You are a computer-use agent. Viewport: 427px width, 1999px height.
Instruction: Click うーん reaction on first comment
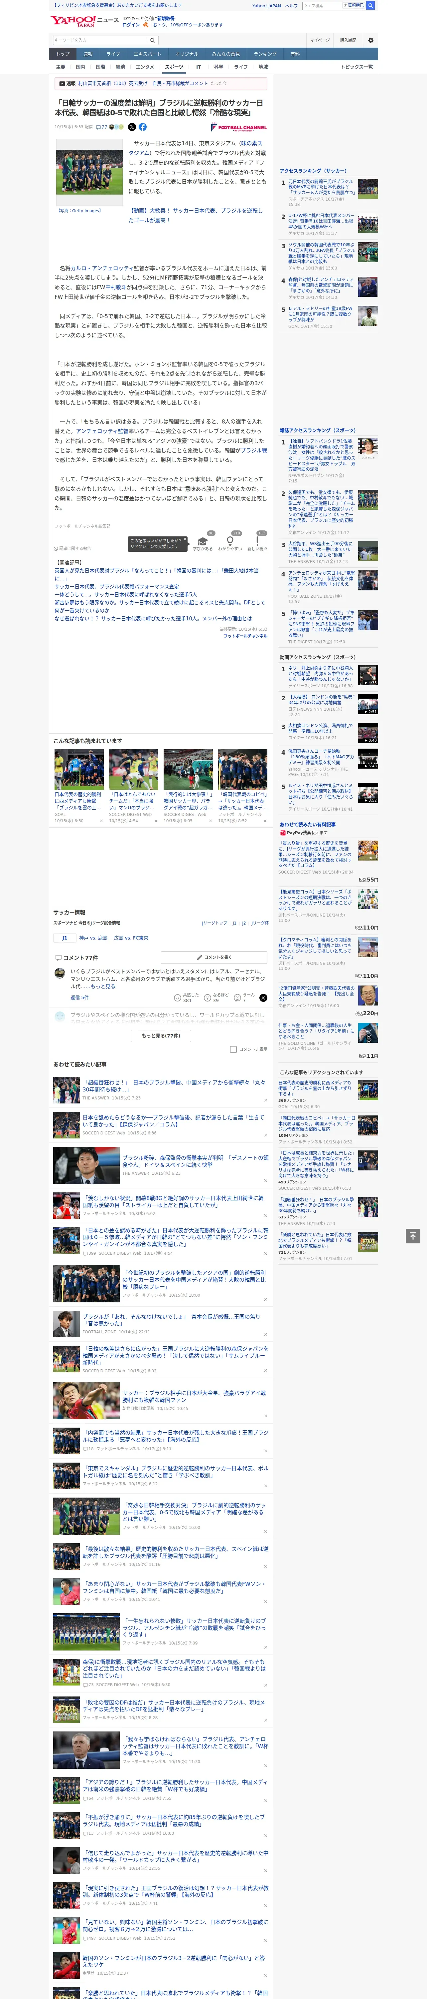tap(245, 998)
